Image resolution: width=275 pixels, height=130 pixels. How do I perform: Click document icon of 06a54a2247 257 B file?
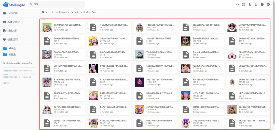[x=93, y=55]
